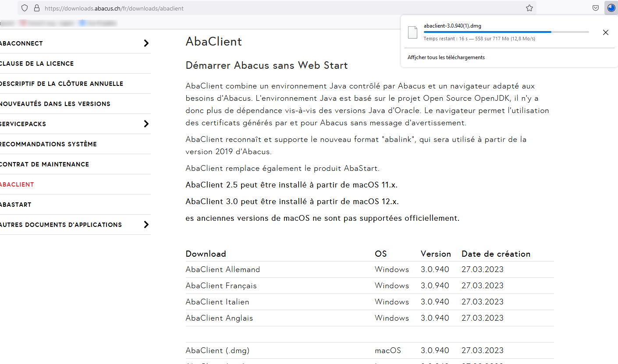Open ABACONNECT sidebar item

click(21, 43)
